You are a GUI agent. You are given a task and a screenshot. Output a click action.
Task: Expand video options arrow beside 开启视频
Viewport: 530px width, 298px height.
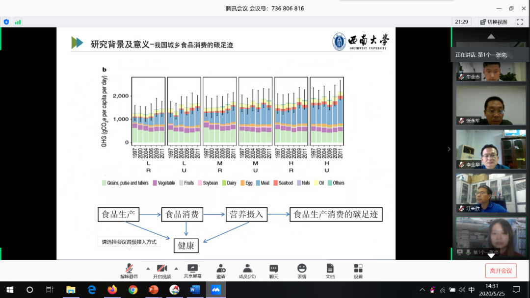176,268
